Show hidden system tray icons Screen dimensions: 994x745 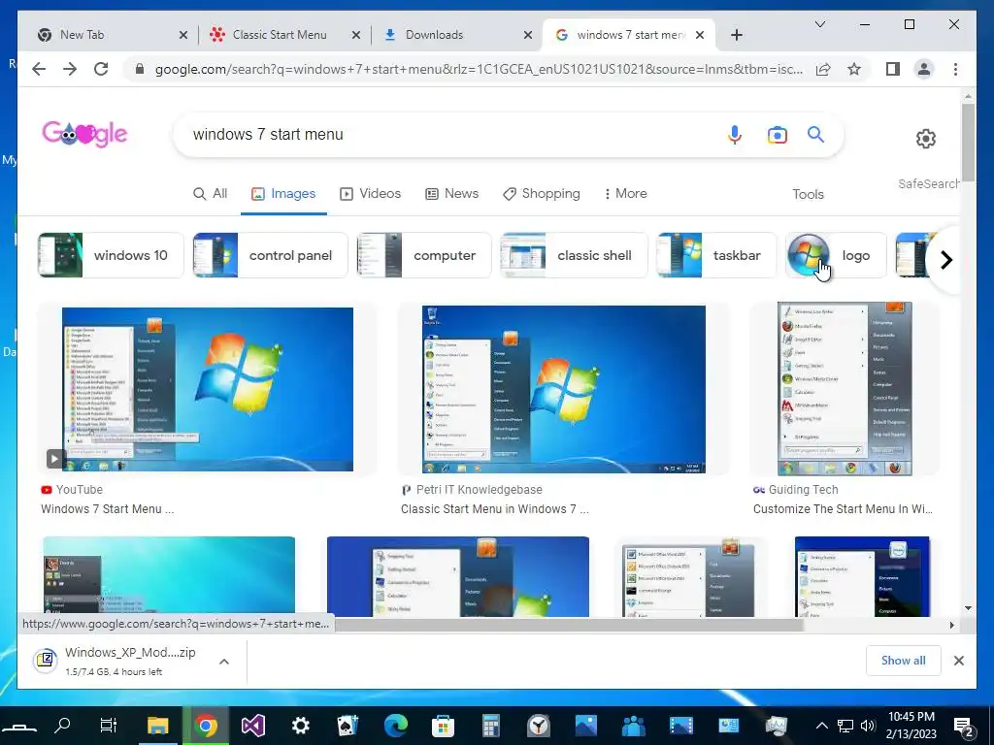821,726
